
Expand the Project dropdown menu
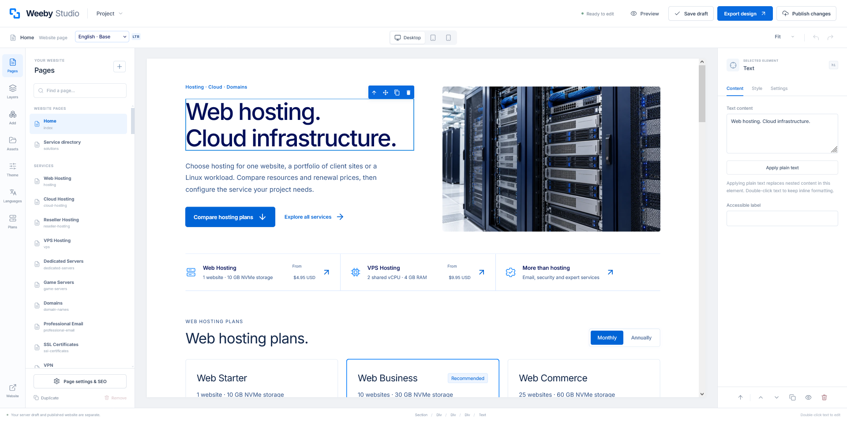(x=109, y=14)
